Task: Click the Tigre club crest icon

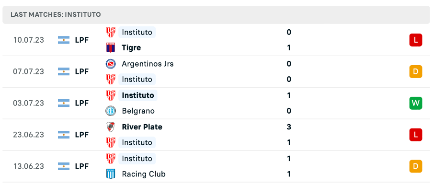Action: (111, 48)
